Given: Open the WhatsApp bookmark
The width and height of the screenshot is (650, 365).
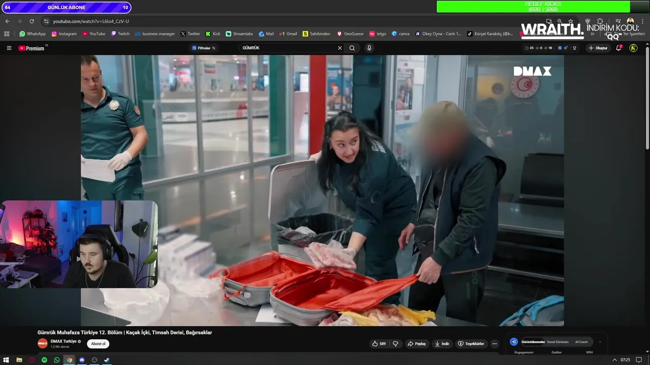Looking at the screenshot, I should 32,34.
